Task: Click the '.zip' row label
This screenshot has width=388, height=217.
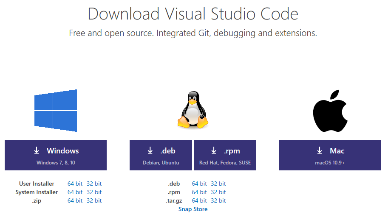Action: tap(37, 201)
